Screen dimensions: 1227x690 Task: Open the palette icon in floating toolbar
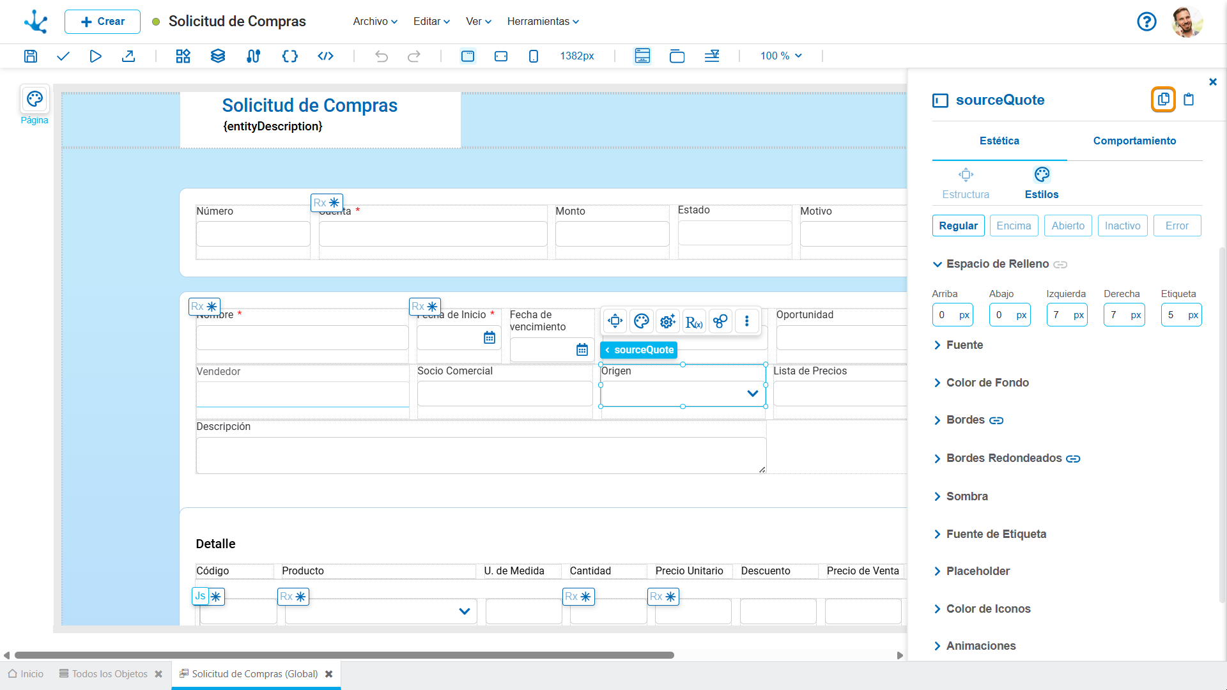pos(642,321)
